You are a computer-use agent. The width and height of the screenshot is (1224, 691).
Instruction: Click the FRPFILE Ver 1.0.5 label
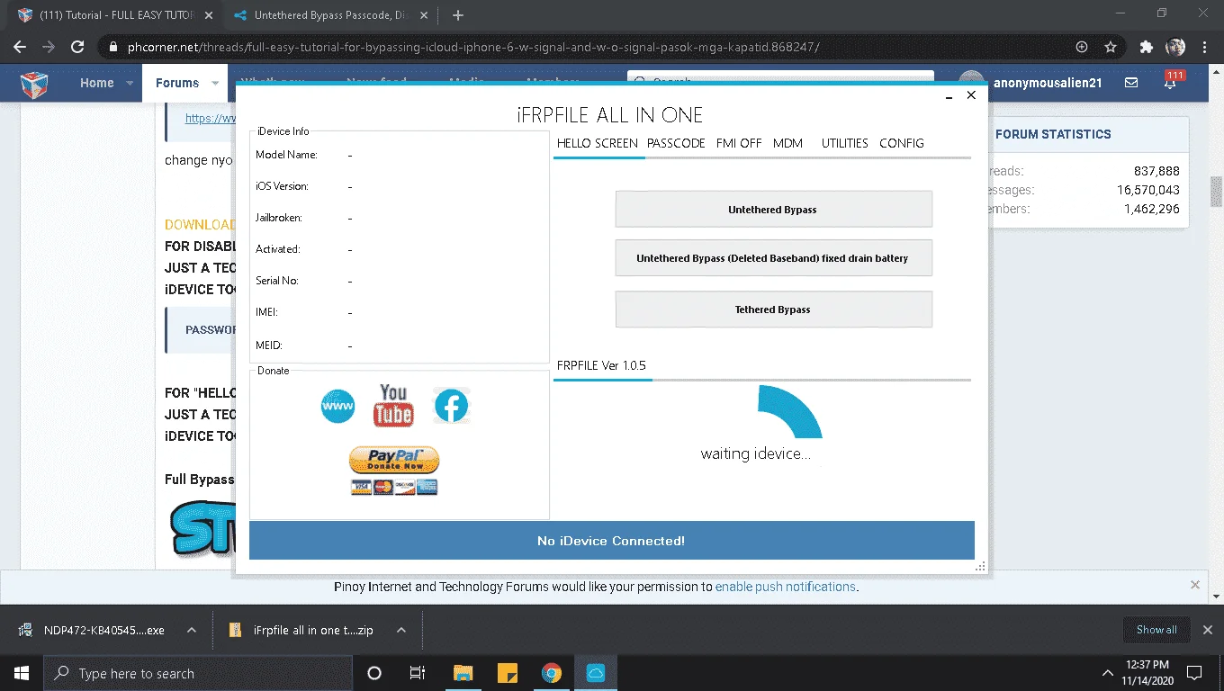[601, 365]
